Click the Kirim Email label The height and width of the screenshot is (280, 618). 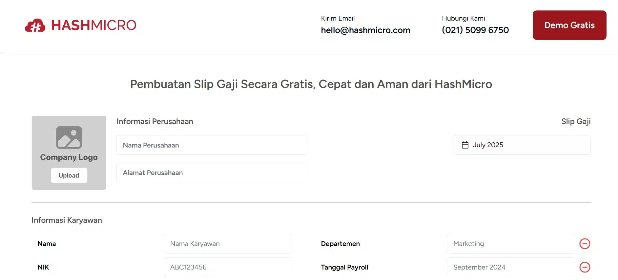[338, 18]
